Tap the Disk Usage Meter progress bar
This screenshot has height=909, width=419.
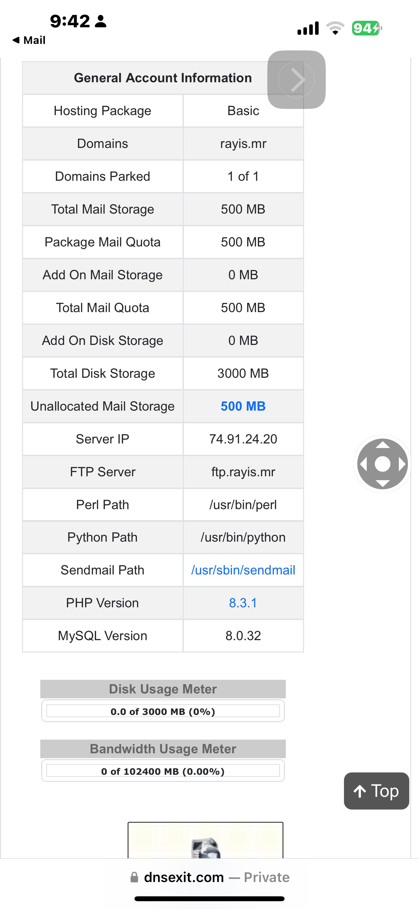point(163,711)
